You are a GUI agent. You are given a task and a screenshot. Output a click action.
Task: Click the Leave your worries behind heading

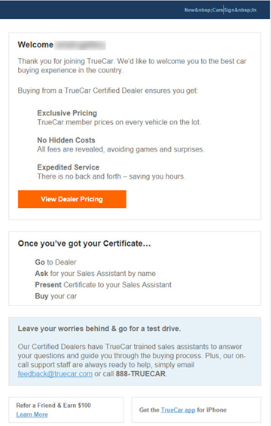[99, 329]
